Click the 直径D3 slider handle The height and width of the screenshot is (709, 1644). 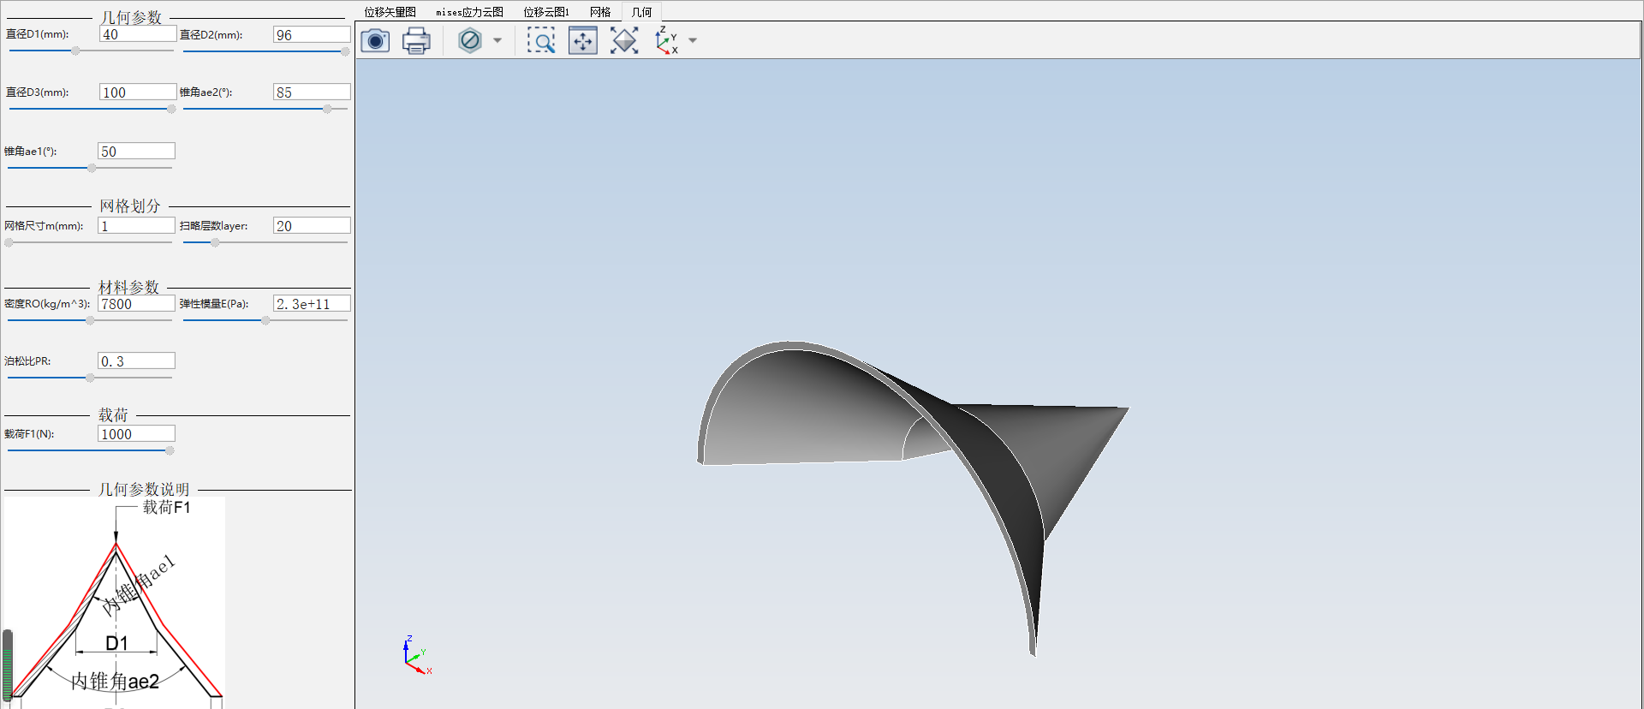(x=171, y=109)
